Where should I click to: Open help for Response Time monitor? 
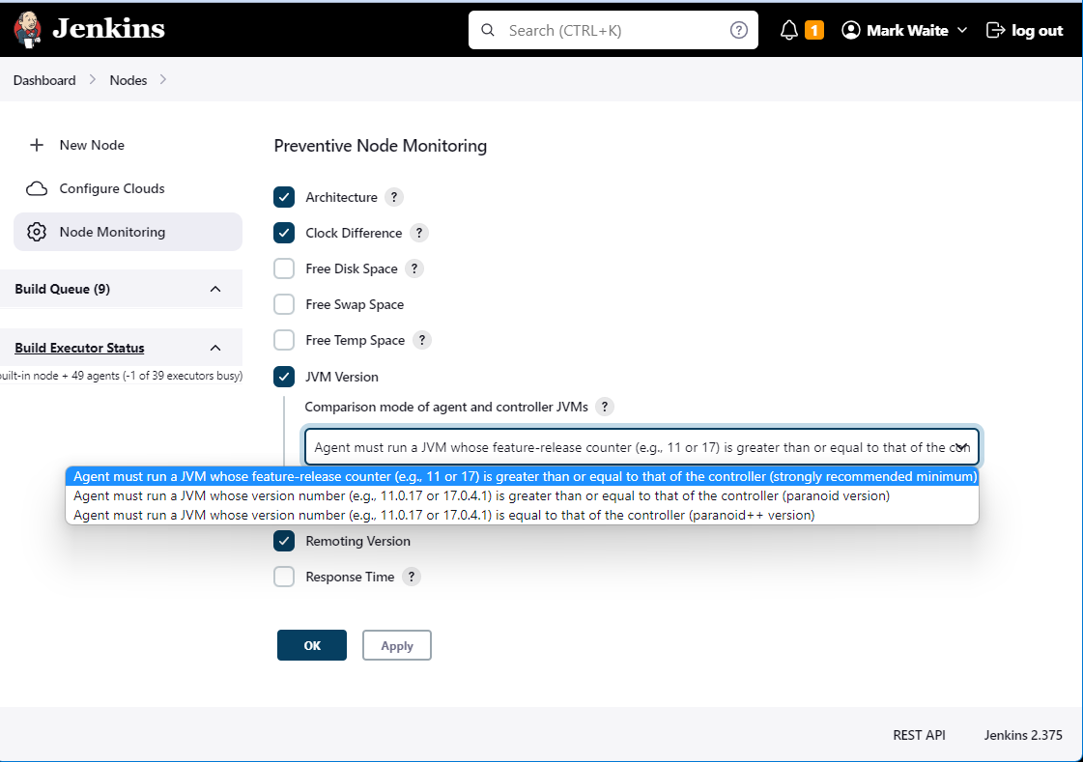tap(411, 577)
